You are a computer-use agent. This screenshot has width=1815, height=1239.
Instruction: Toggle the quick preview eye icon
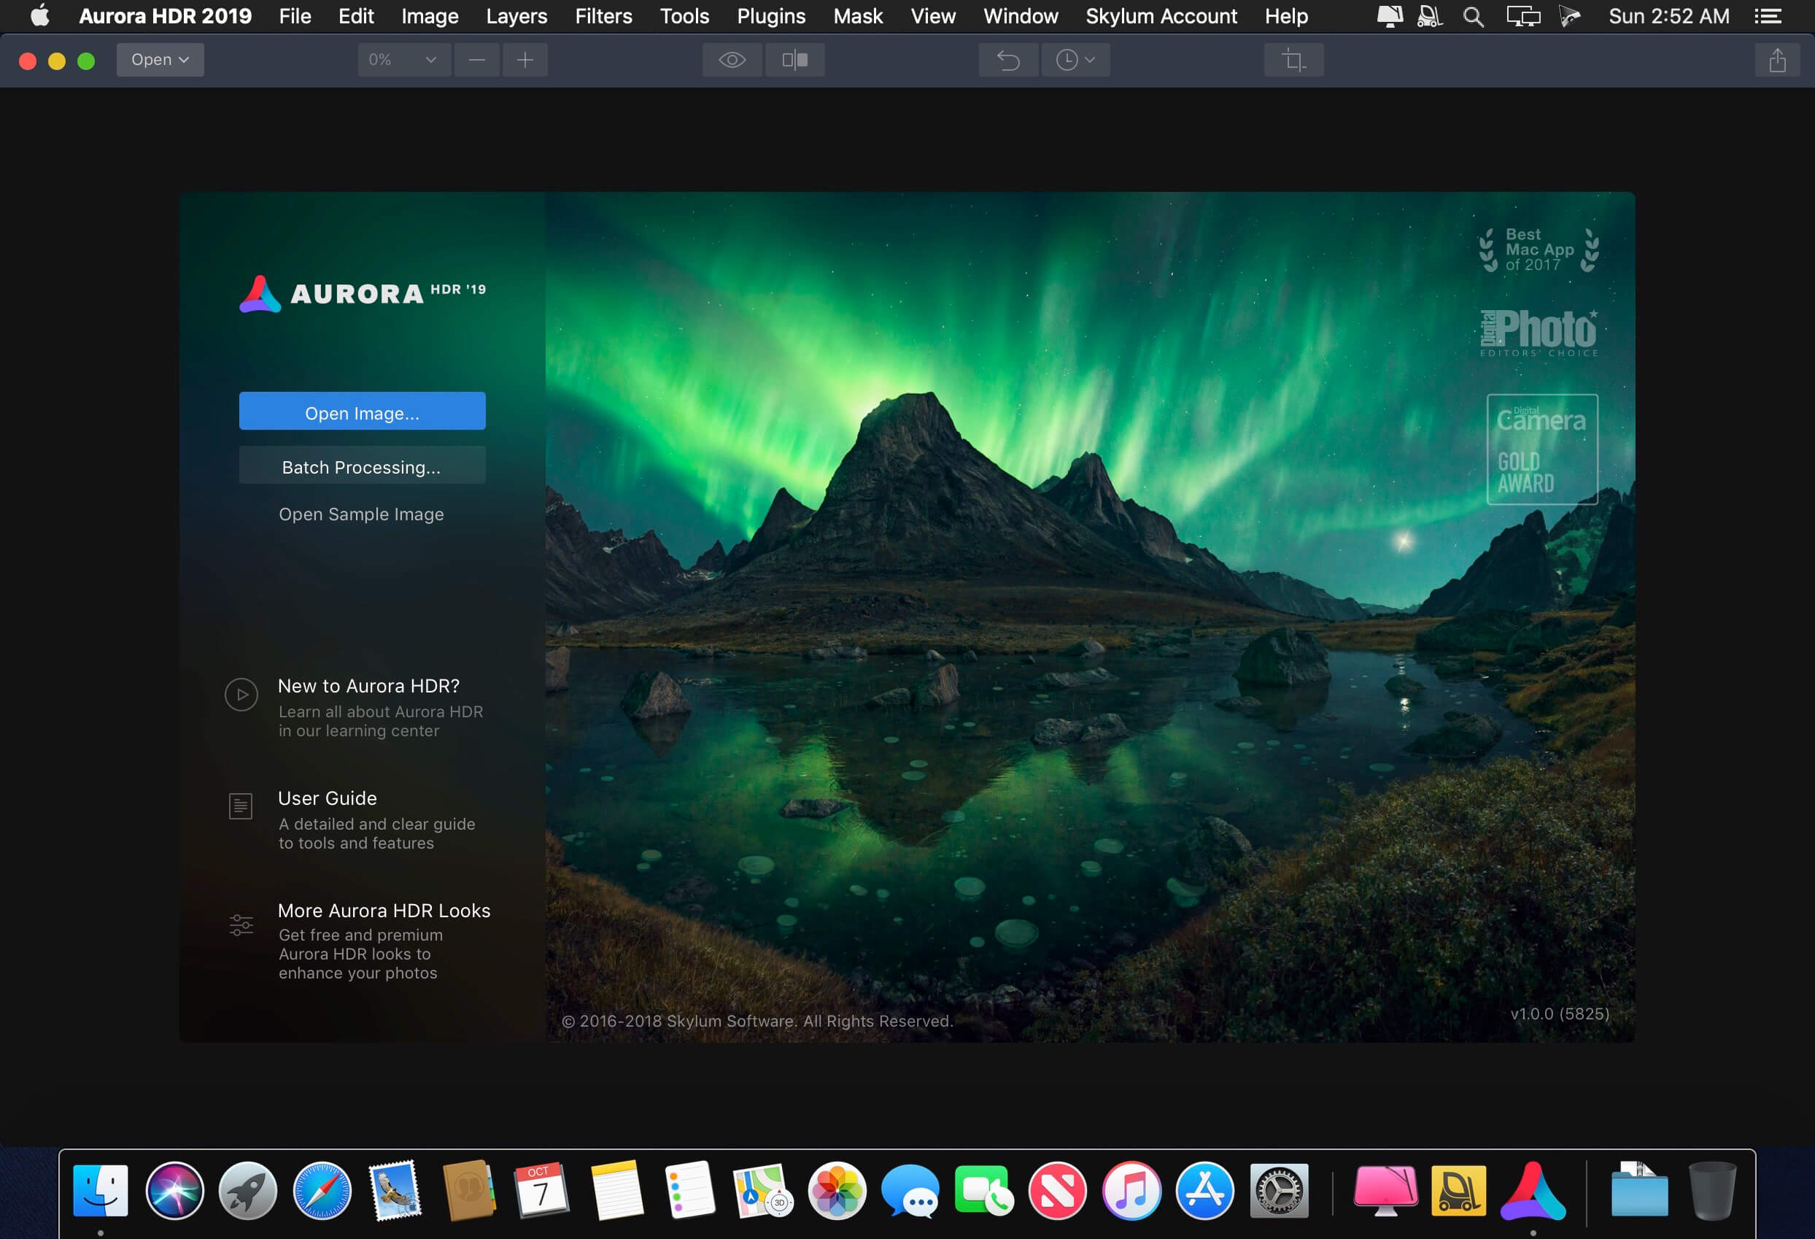tap(732, 60)
